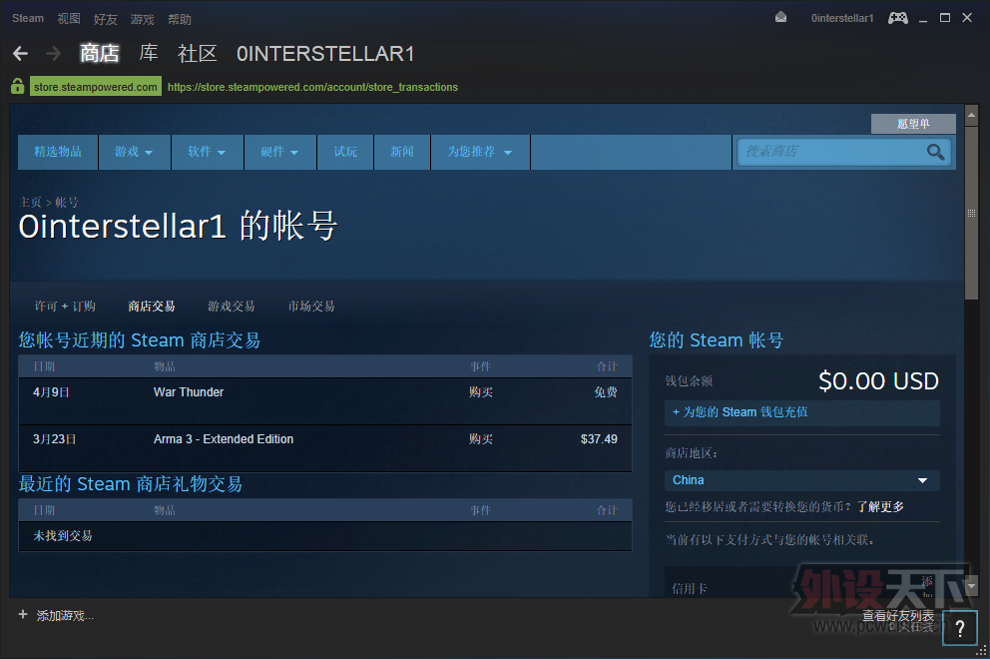Expand the 软件 store dropdown
This screenshot has height=659, width=990.
point(208,152)
